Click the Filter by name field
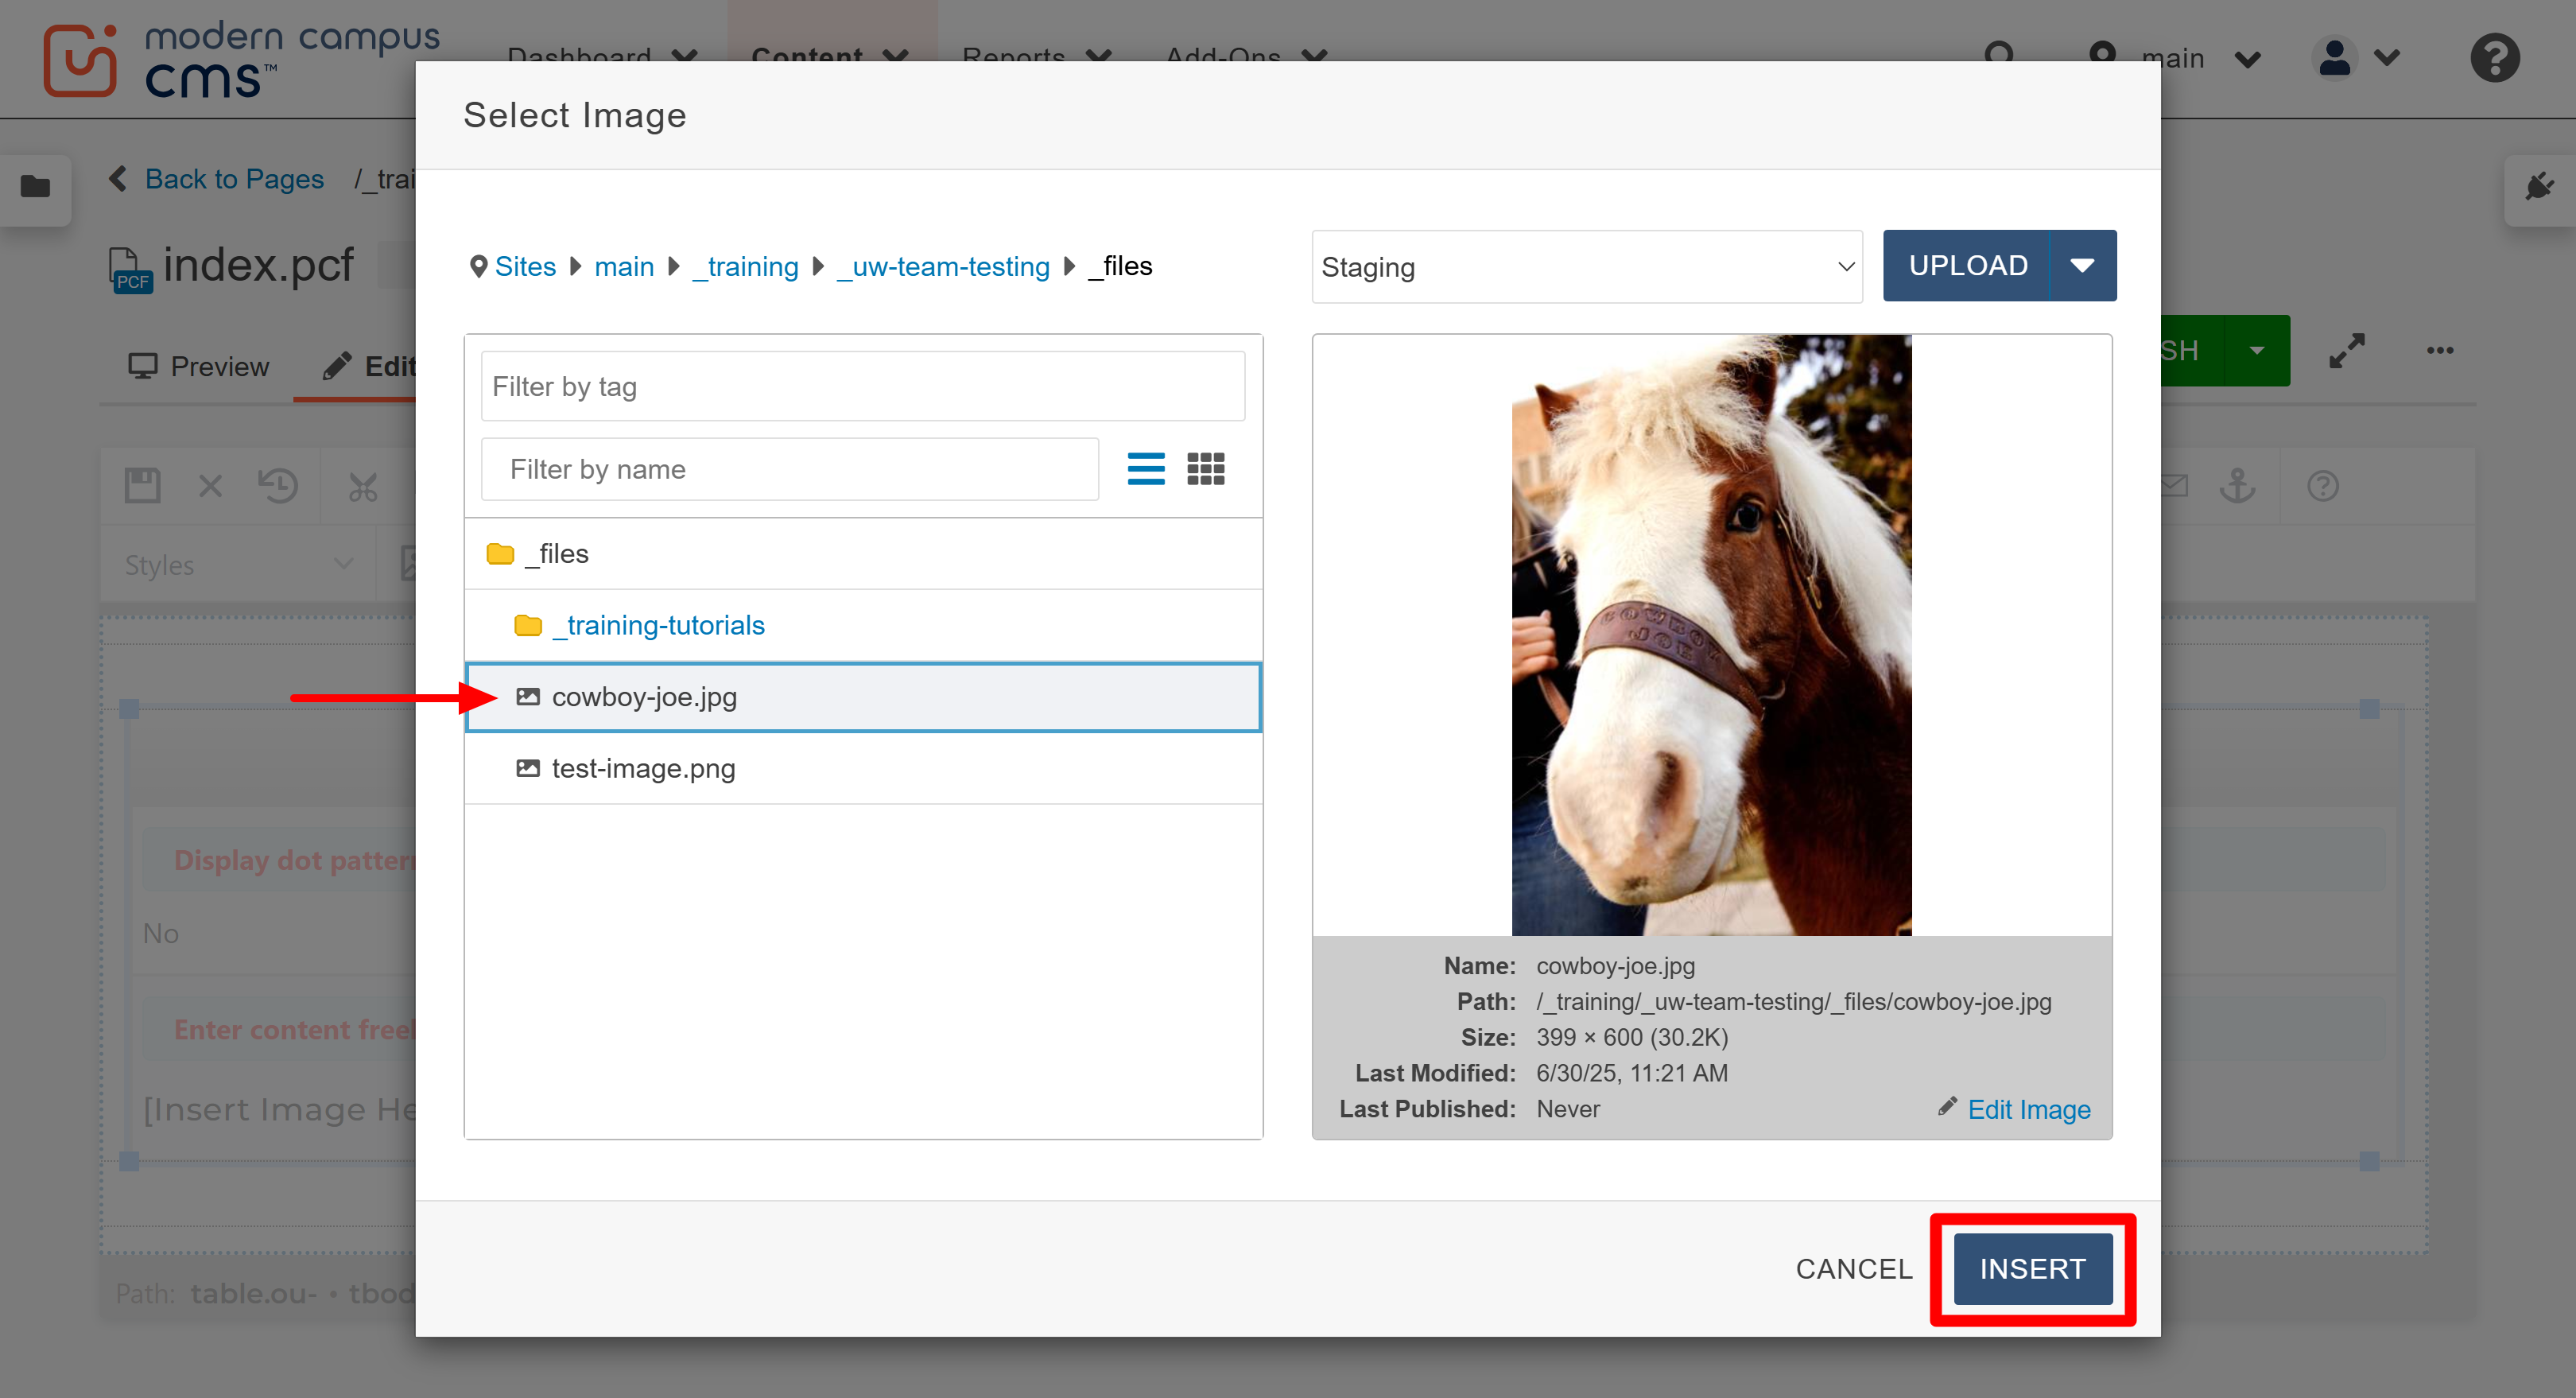 789,469
